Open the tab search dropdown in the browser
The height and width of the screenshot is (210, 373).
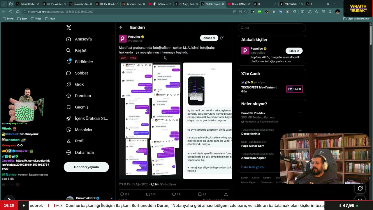click(3, 4)
